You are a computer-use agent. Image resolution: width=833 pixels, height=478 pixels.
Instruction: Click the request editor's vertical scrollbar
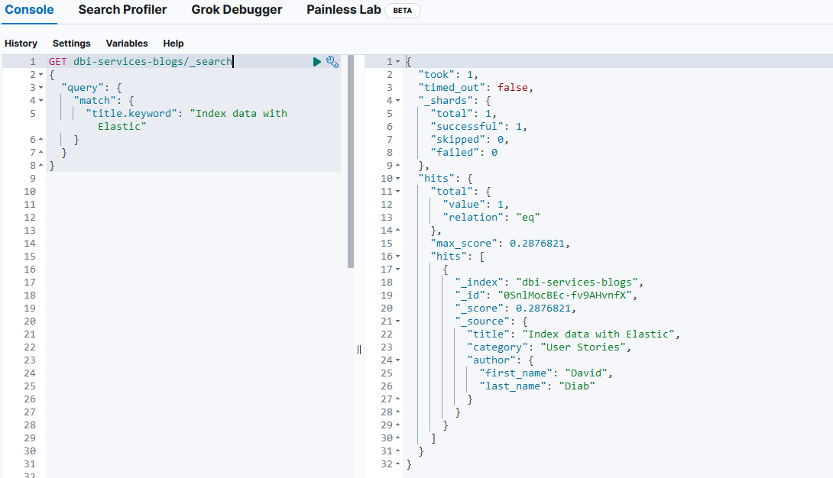click(351, 162)
